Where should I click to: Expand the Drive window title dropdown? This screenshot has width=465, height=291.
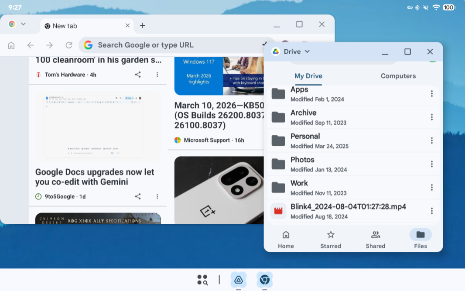(x=307, y=51)
